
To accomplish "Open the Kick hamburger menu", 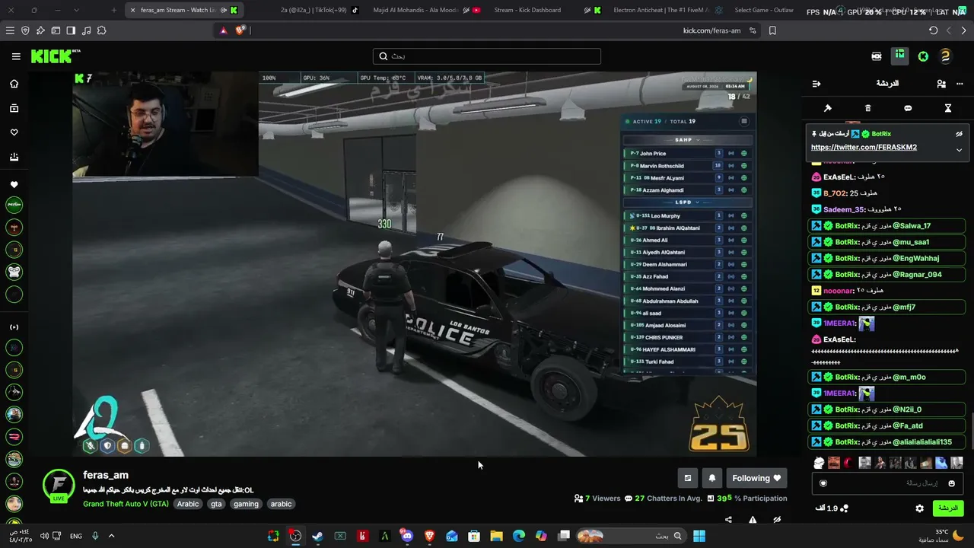I will [16, 56].
